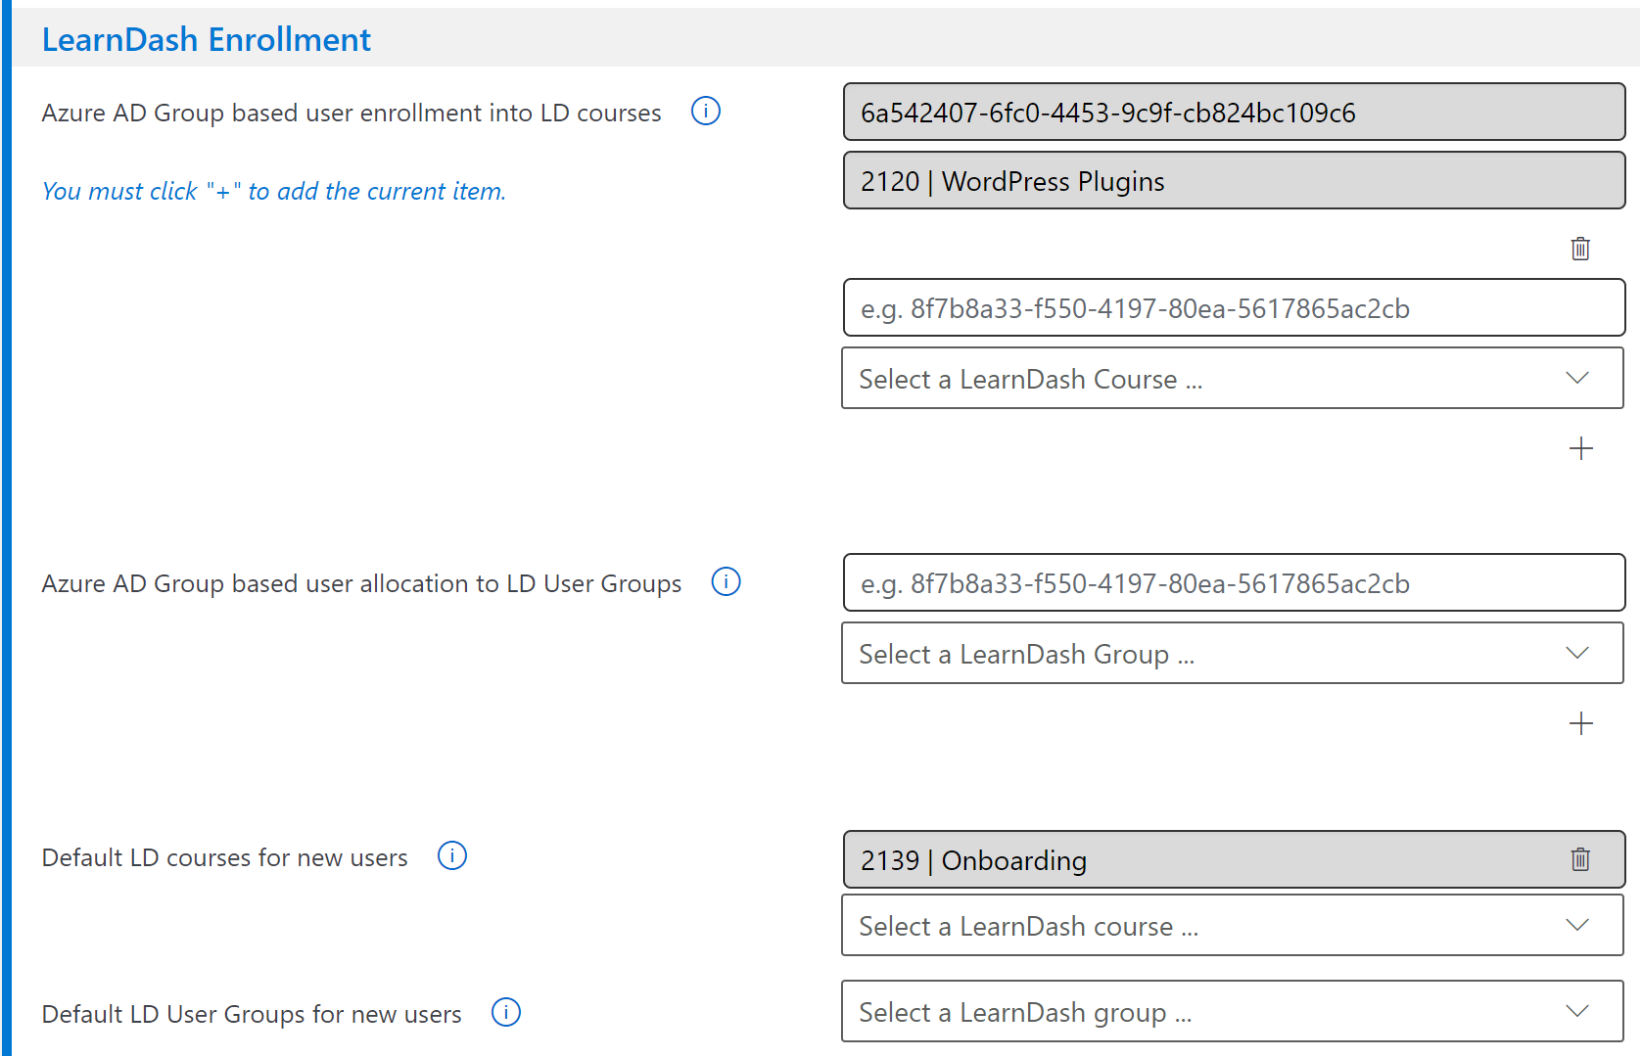Click 'You must click "+"' hint text
The width and height of the screenshot is (1641, 1057).
(x=274, y=191)
